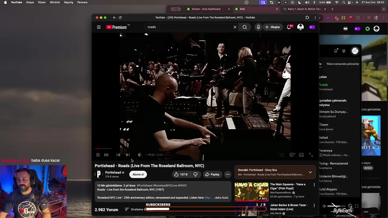This screenshot has height=218, width=388.
Task: Switch to Barry 1. Sezon 8. Bölüm tab
Action: pyautogui.click(x=304, y=9)
